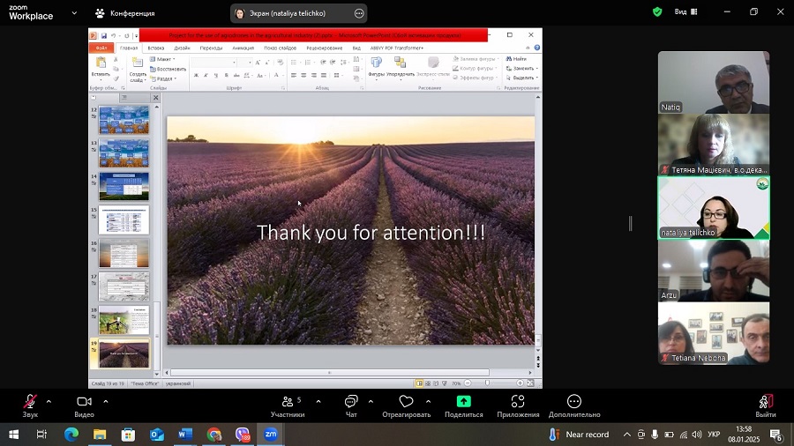
Task: Unmute the microphone in Zoom
Action: click(x=31, y=405)
